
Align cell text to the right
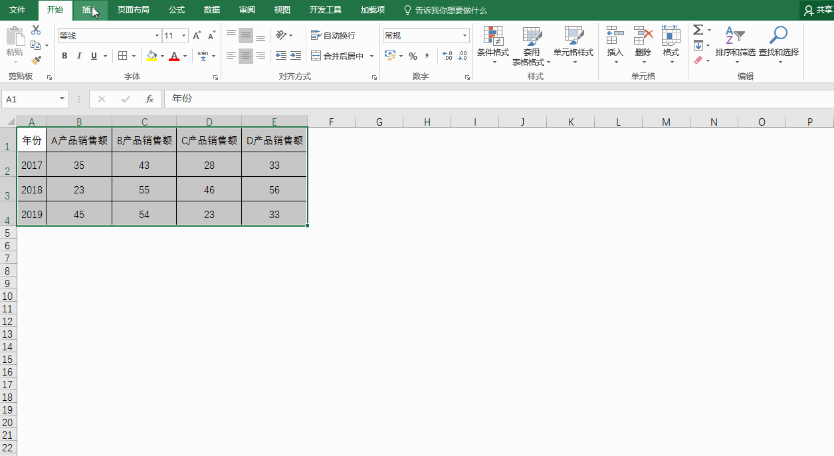coord(261,56)
